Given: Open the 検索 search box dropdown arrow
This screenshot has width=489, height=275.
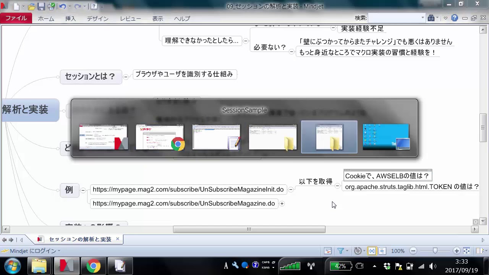Looking at the screenshot, I should point(423,18).
